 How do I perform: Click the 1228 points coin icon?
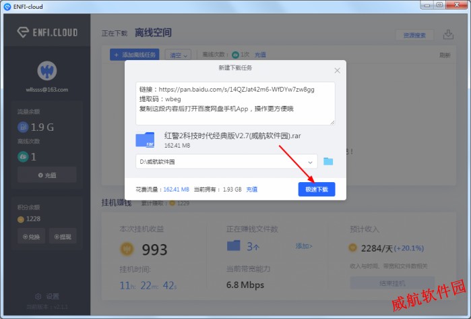tap(21, 219)
